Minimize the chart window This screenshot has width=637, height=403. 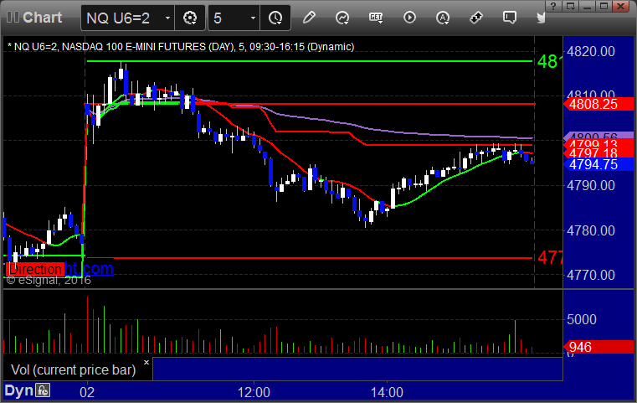(x=587, y=6)
